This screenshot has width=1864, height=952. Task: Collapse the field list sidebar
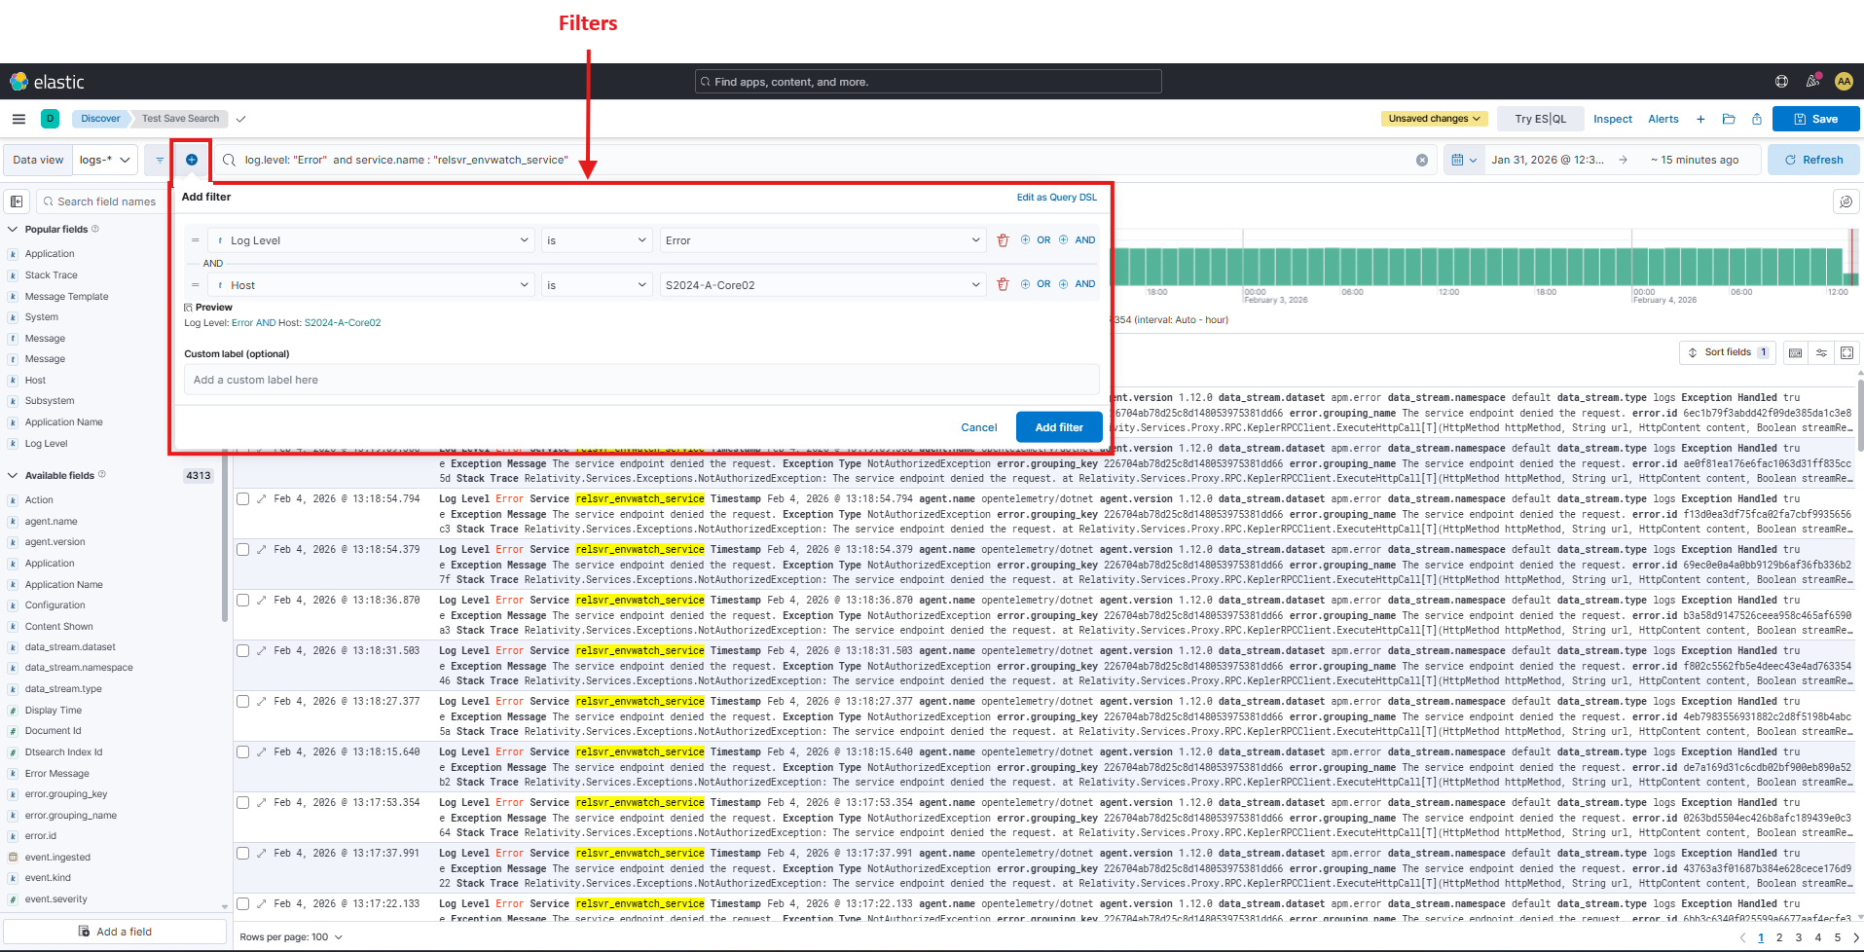(17, 201)
